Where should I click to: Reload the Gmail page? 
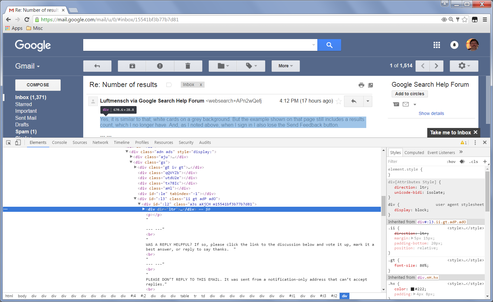tap(27, 19)
